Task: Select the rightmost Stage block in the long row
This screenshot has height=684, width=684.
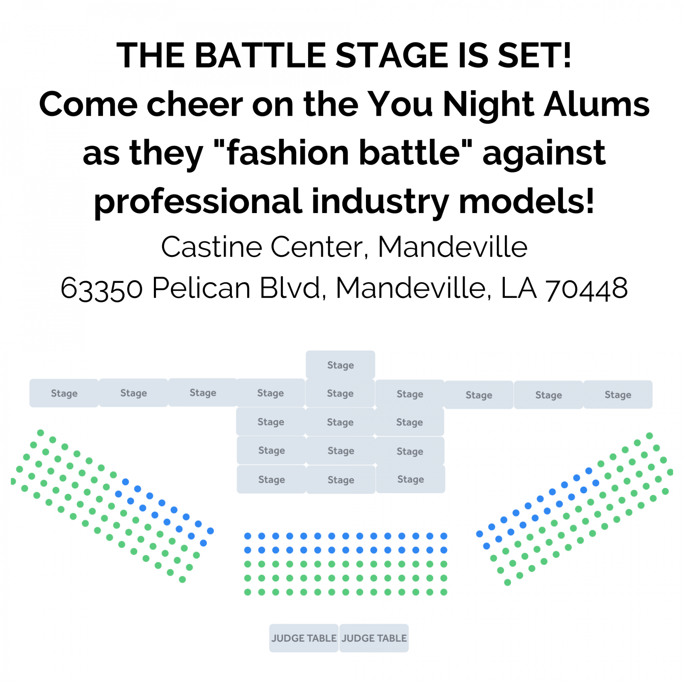Action: point(618,394)
